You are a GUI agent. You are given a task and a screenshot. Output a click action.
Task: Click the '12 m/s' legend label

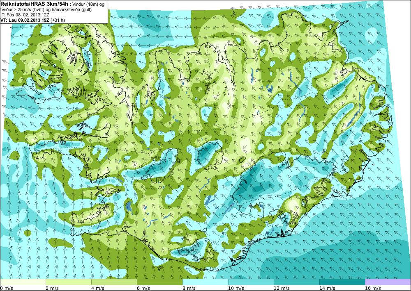(x=282, y=288)
